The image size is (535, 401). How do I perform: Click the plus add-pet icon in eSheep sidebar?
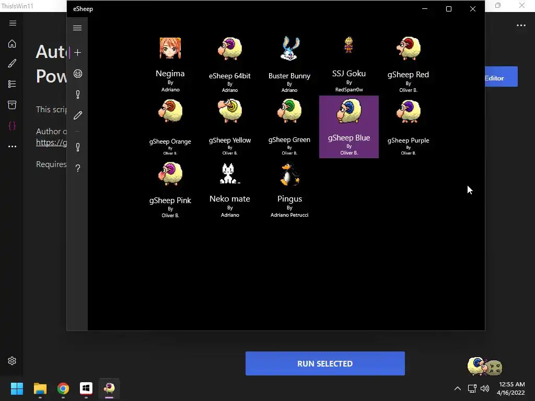tap(77, 53)
